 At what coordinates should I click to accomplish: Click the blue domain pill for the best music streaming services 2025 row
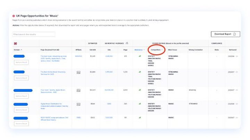pyautogui.click(x=19, y=56)
